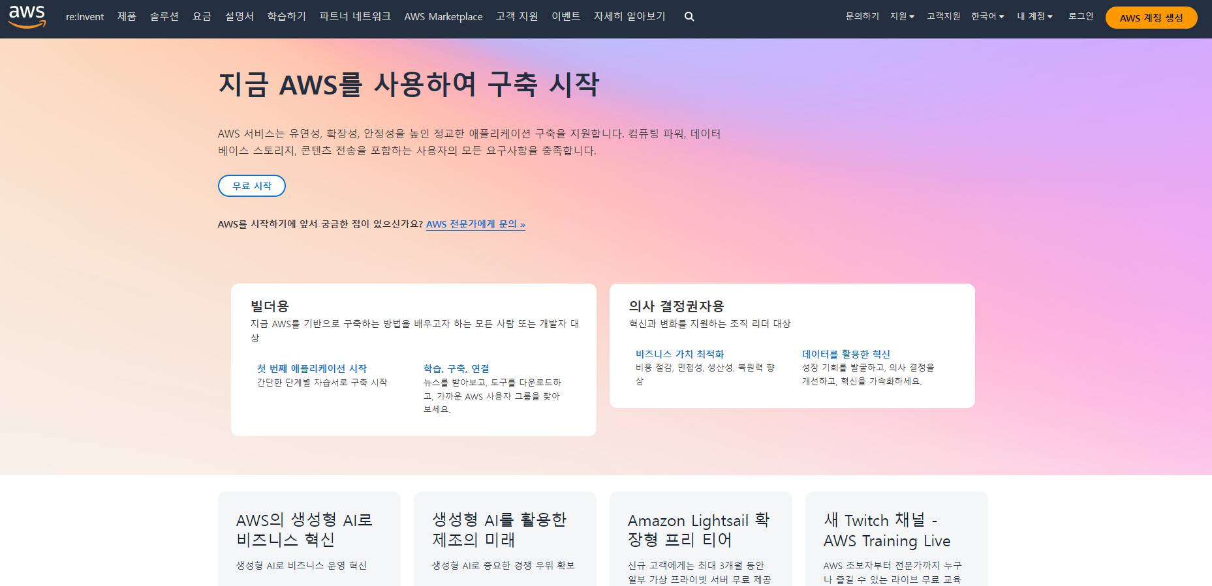1212x586 pixels.
Task: Open the 제품 navigation menu
Action: point(127,17)
